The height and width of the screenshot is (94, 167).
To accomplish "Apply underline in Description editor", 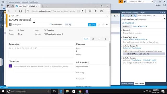I will pos(15,48).
